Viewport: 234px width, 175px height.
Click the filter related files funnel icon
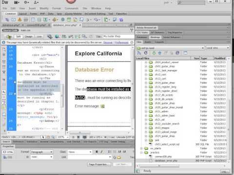point(132,30)
